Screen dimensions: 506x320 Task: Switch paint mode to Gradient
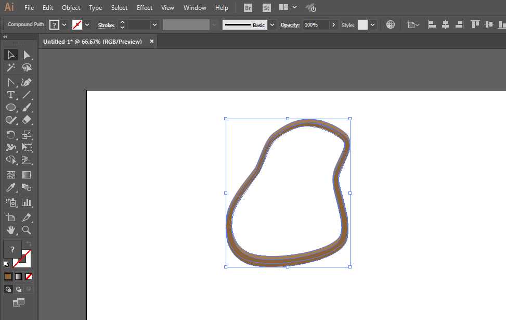[18, 276]
